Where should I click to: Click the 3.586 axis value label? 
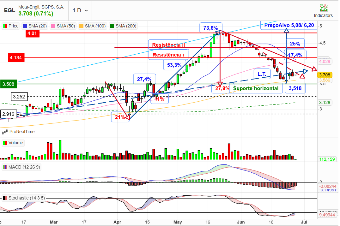click(x=325, y=80)
